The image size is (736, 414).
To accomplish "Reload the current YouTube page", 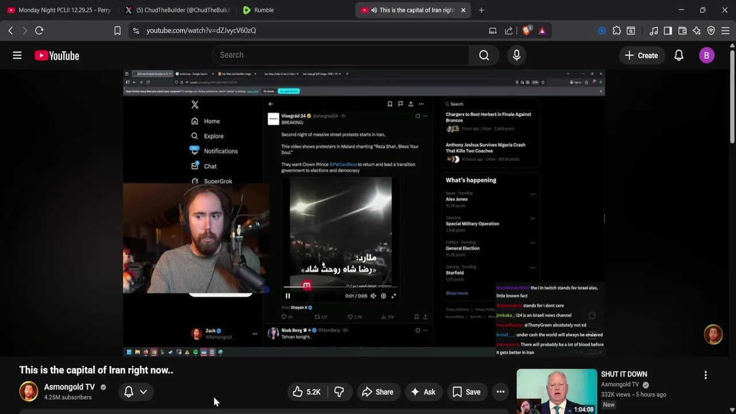I will (x=39, y=30).
